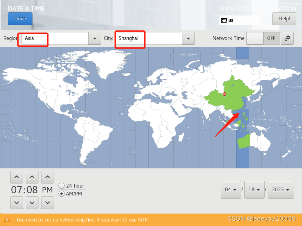The width and height of the screenshot is (302, 226).
Task: Open the City dropdown arrow
Action: (188, 38)
